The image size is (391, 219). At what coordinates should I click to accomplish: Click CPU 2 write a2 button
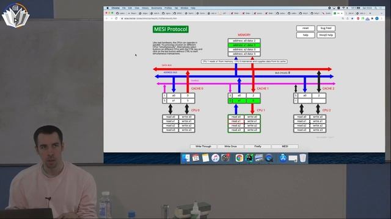coord(318,126)
